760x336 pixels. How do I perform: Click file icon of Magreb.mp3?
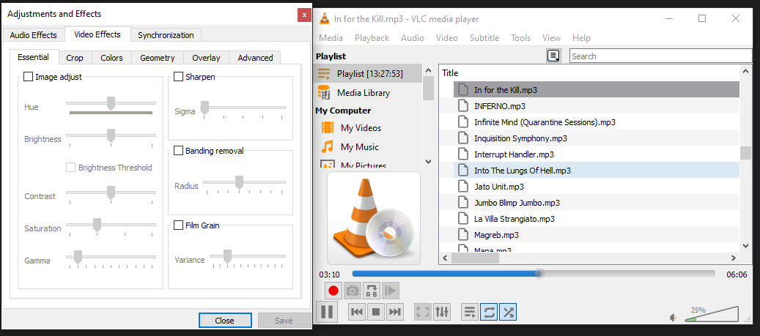pyautogui.click(x=463, y=235)
